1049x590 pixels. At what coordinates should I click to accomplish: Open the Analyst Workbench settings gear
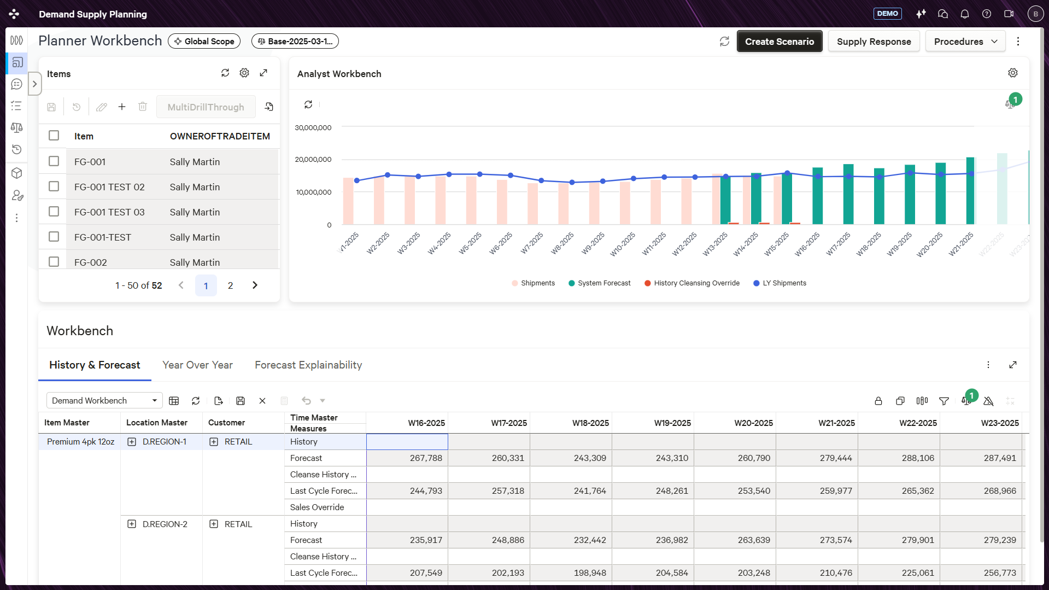1012,73
